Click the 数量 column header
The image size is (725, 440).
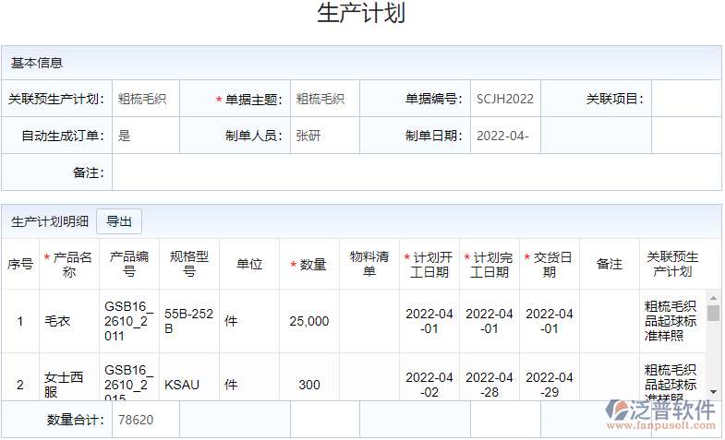309,265
